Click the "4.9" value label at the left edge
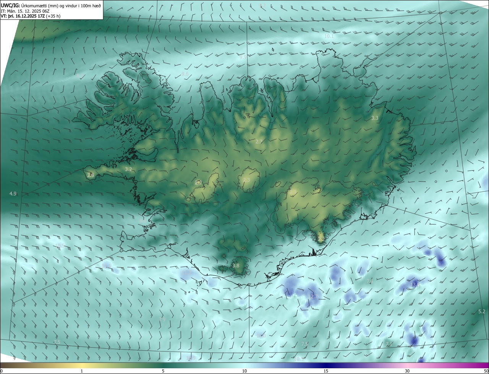The width and height of the screenshot is (489, 374). [13, 194]
